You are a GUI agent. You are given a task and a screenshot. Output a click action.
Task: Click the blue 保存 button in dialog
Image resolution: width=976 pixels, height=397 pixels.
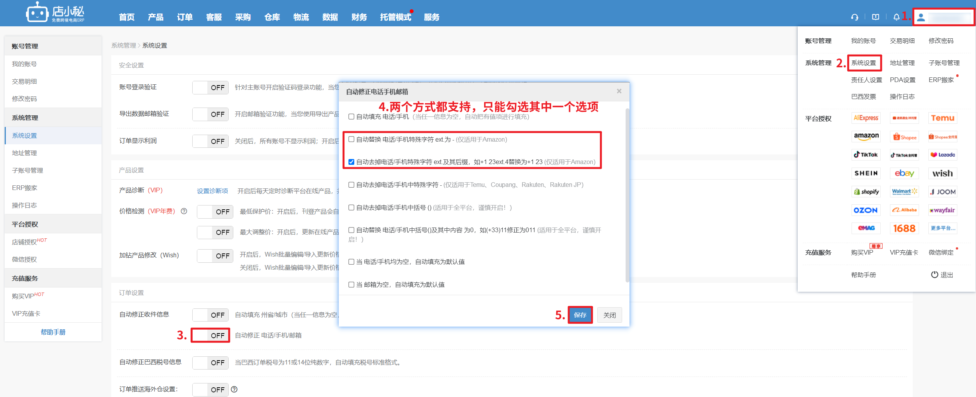(580, 315)
